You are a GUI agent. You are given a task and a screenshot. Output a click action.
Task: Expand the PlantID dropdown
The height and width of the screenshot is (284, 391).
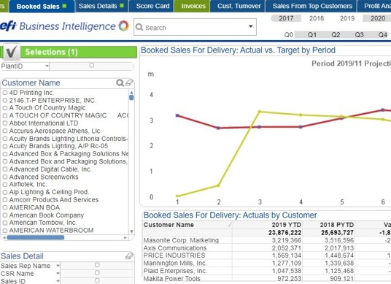click(47, 66)
